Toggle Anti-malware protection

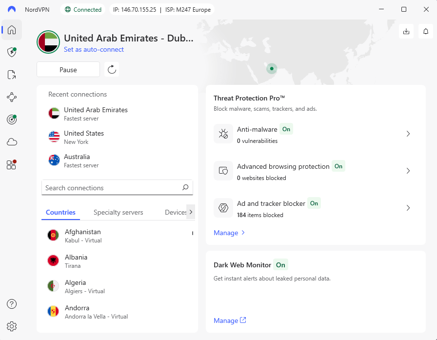tap(286, 129)
